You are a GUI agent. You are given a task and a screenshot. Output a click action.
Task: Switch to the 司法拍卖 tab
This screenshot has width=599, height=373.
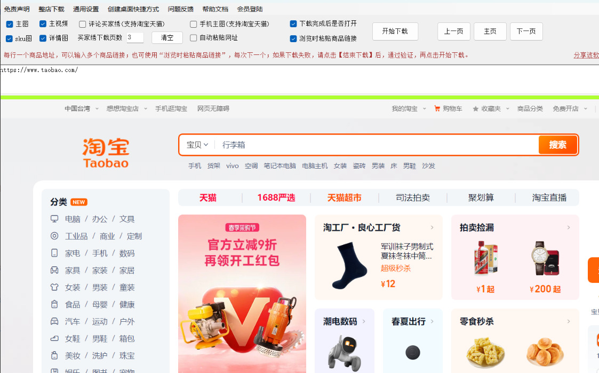(412, 197)
